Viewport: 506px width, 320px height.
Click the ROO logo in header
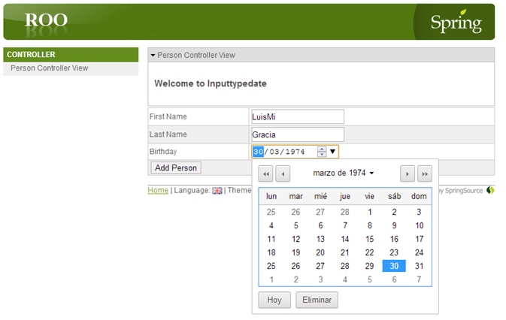click(x=46, y=20)
